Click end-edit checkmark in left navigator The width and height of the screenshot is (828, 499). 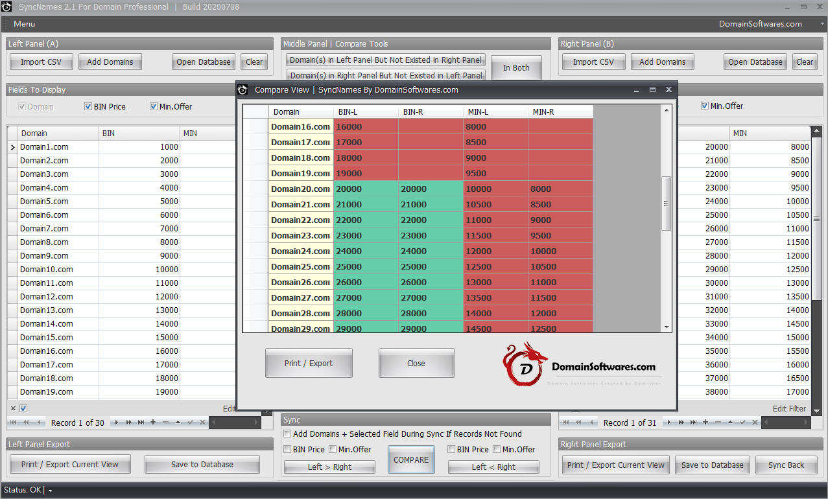click(x=190, y=423)
